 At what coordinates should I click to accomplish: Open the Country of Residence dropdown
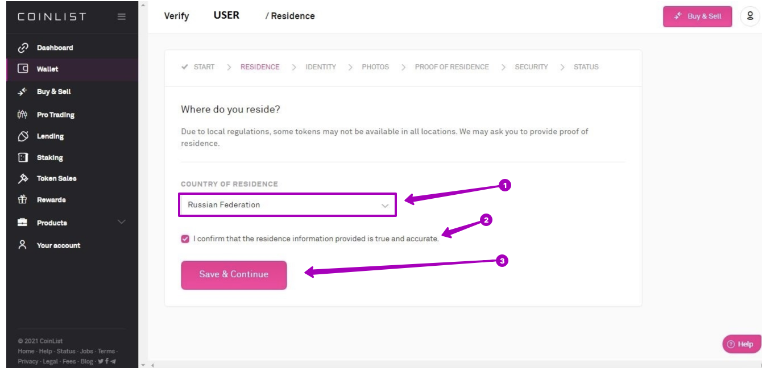point(287,204)
